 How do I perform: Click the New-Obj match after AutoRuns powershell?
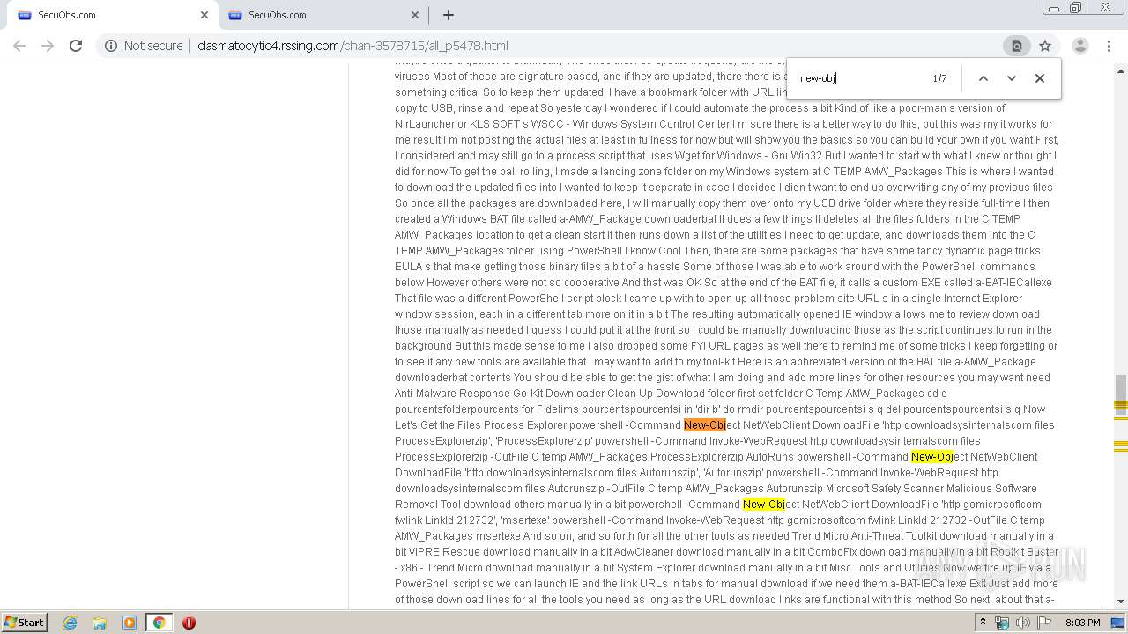[x=931, y=457]
